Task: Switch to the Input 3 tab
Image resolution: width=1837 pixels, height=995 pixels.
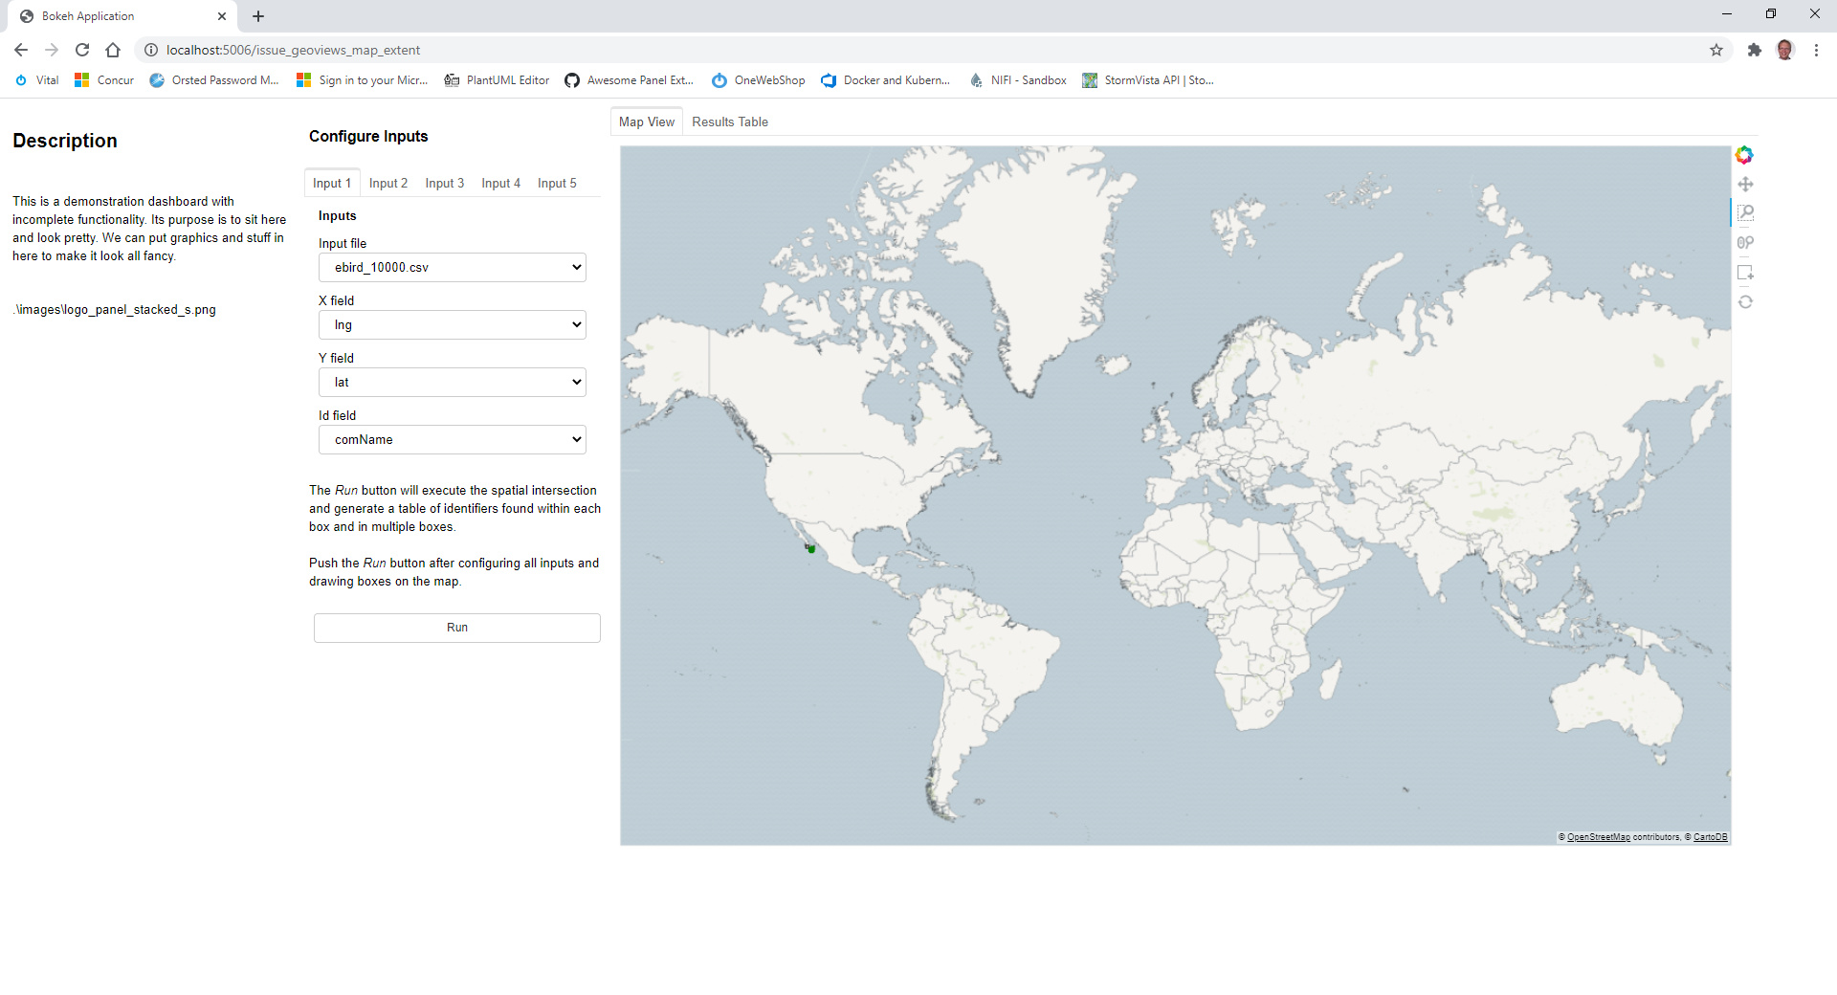Action: 445,183
